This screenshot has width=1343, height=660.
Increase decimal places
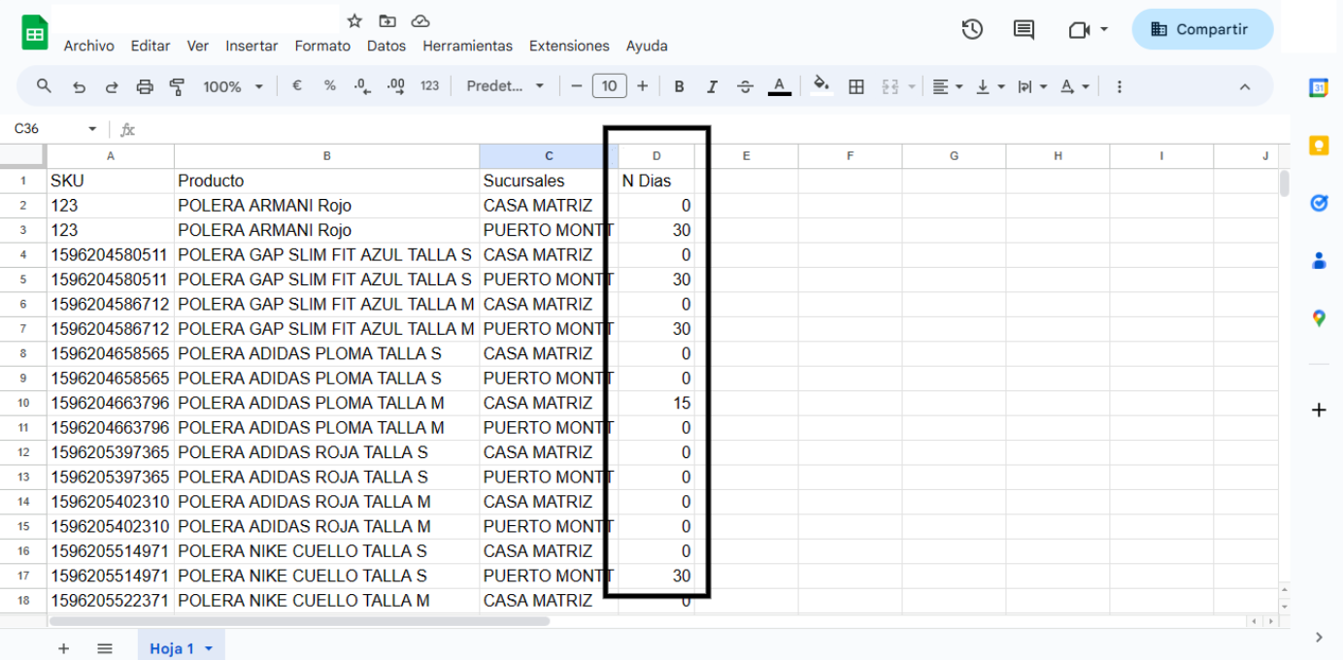click(x=395, y=86)
